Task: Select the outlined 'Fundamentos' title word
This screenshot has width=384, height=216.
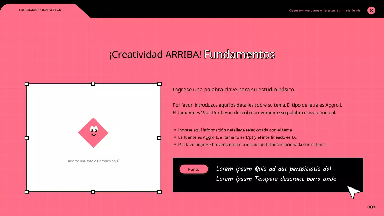Action: (x=239, y=55)
